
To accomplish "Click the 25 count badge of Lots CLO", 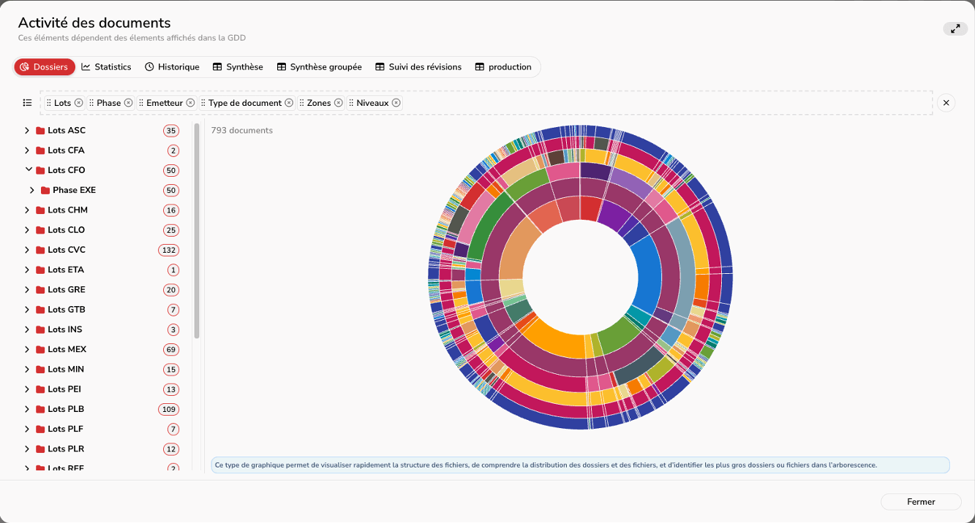I will point(171,230).
